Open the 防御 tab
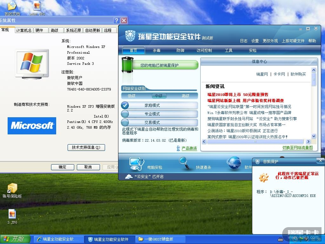The width and height of the screenshot is (325, 244). (180, 50)
